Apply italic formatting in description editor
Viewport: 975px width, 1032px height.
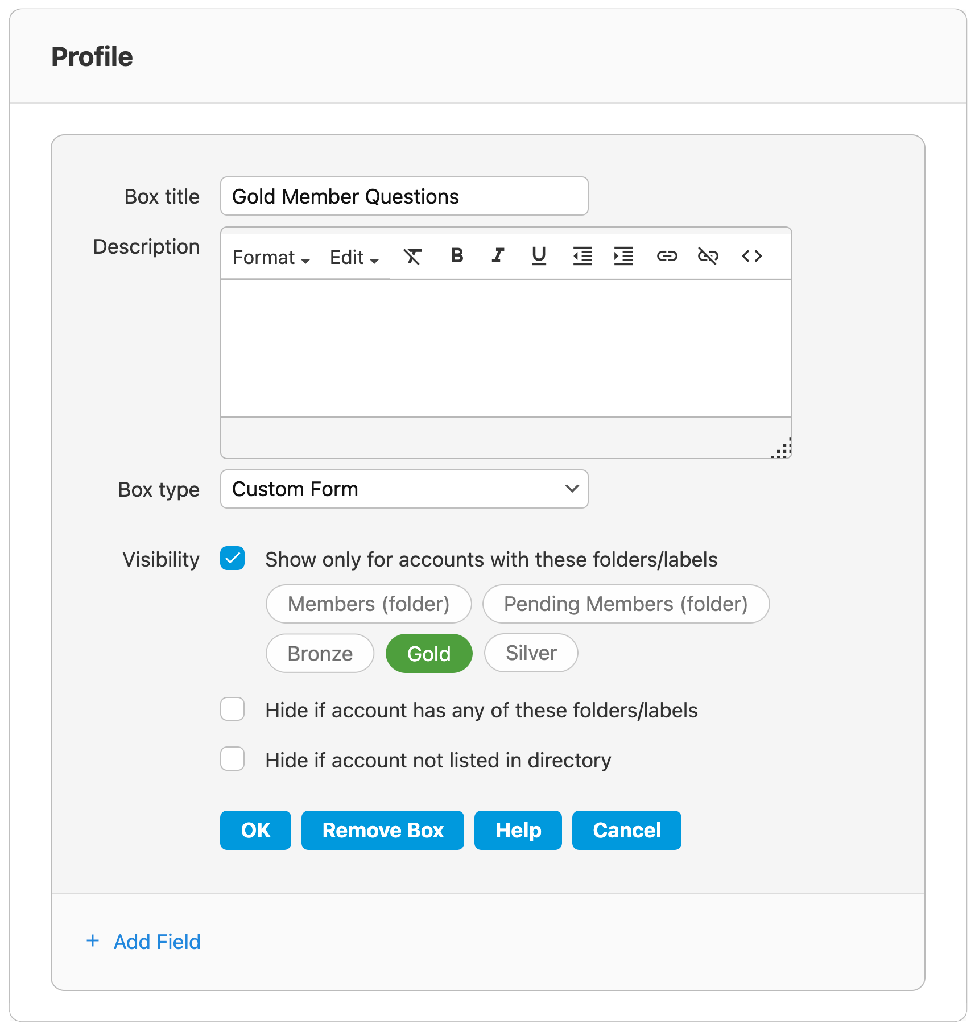point(498,256)
